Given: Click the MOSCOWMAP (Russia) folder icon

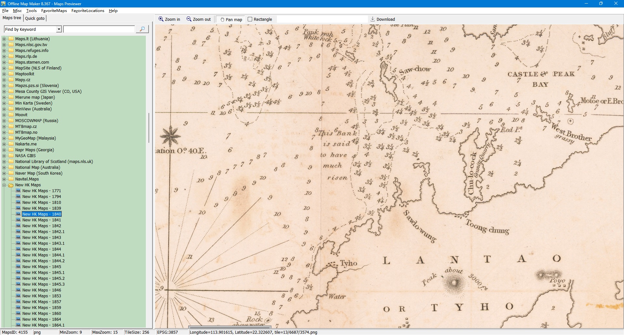Looking at the screenshot, I should [11, 121].
